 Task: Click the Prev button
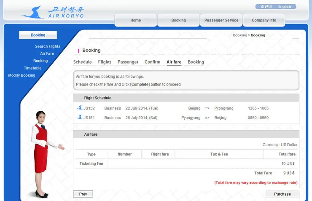pos(83,194)
